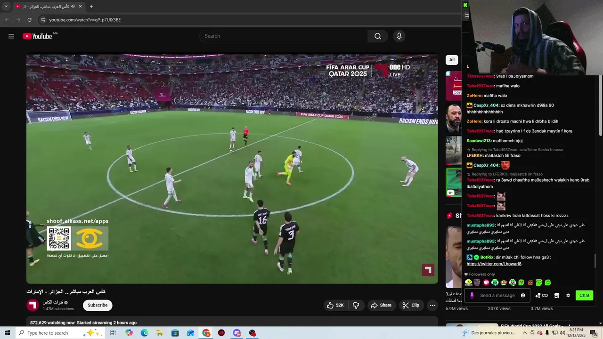
Task: Reload the browser page
Action: coord(29,20)
